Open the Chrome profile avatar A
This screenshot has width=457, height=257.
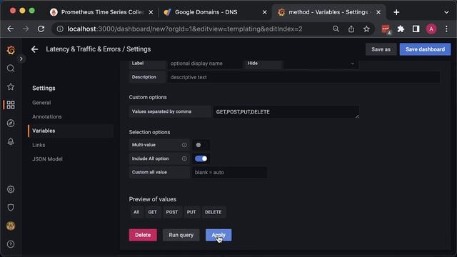pyautogui.click(x=431, y=29)
